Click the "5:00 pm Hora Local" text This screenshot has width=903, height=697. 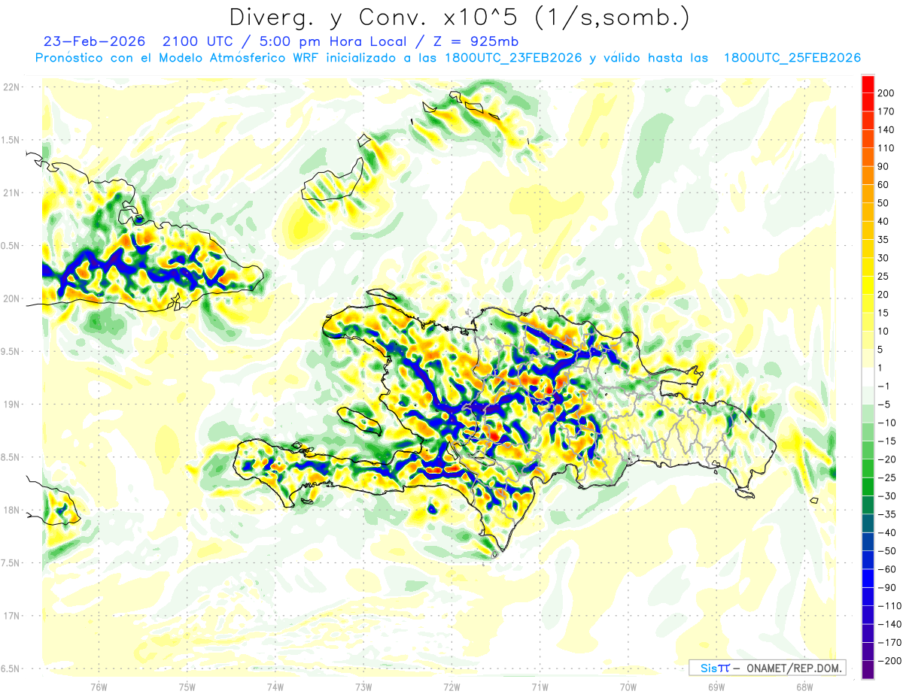pos(333,41)
